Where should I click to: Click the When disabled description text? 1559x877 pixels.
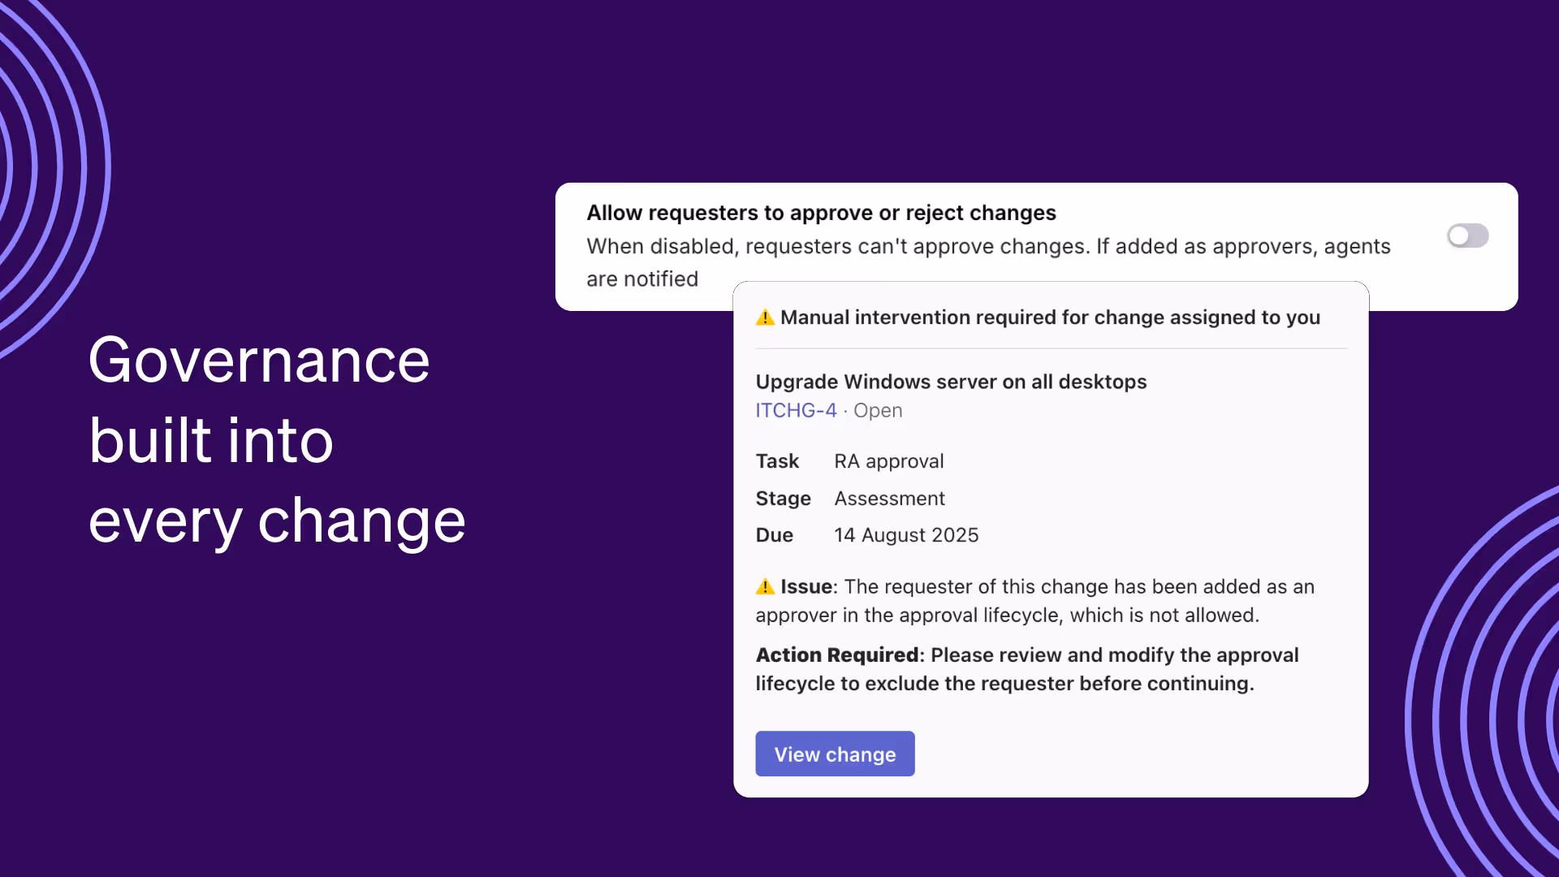click(987, 246)
